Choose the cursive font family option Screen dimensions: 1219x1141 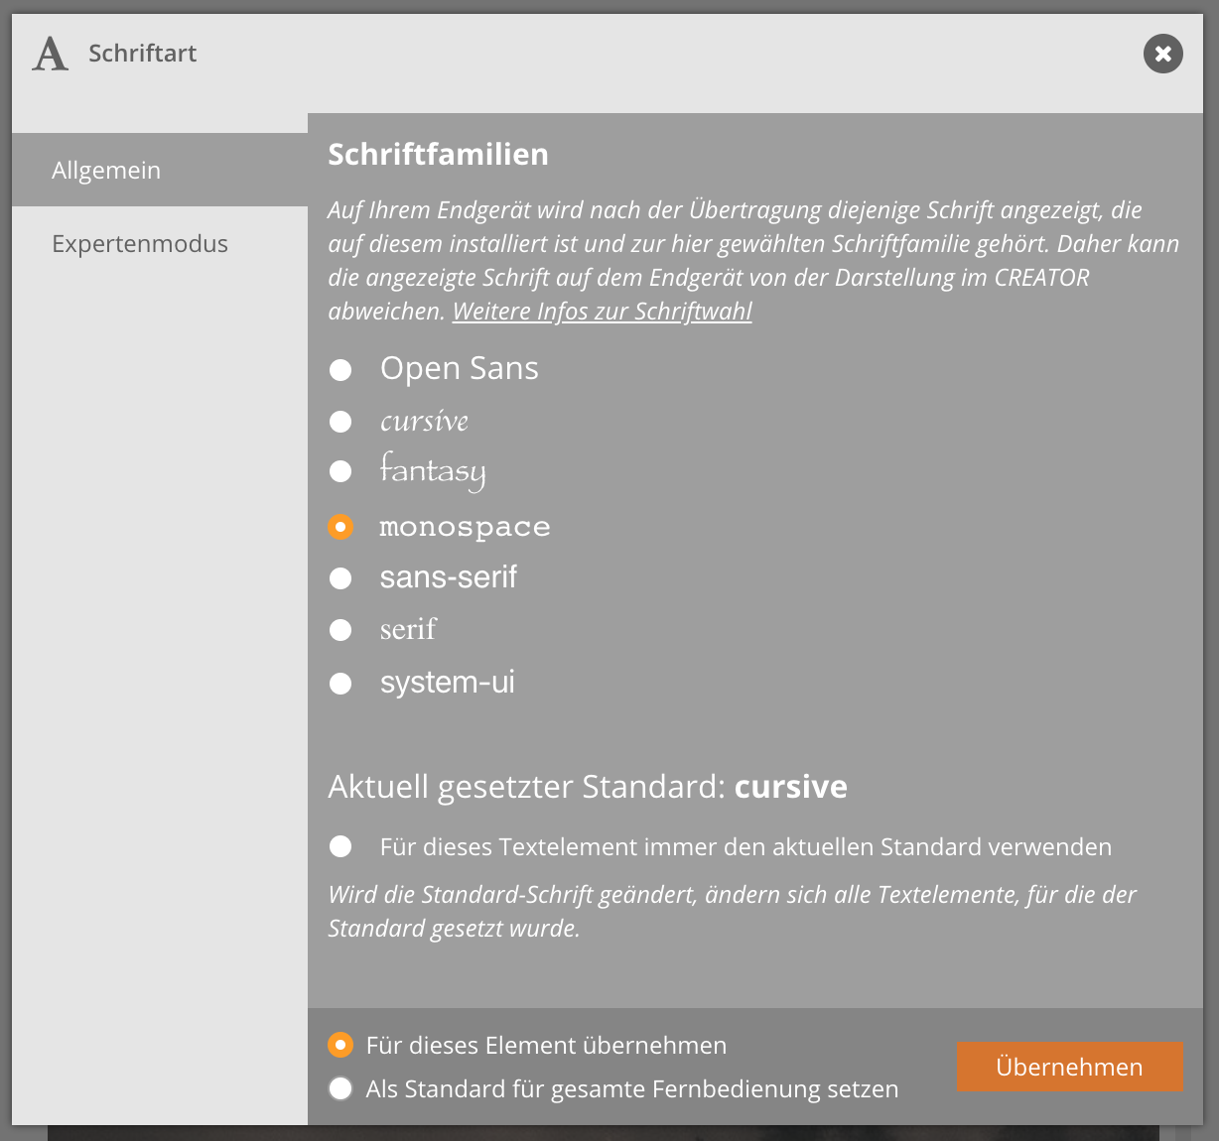pos(340,422)
